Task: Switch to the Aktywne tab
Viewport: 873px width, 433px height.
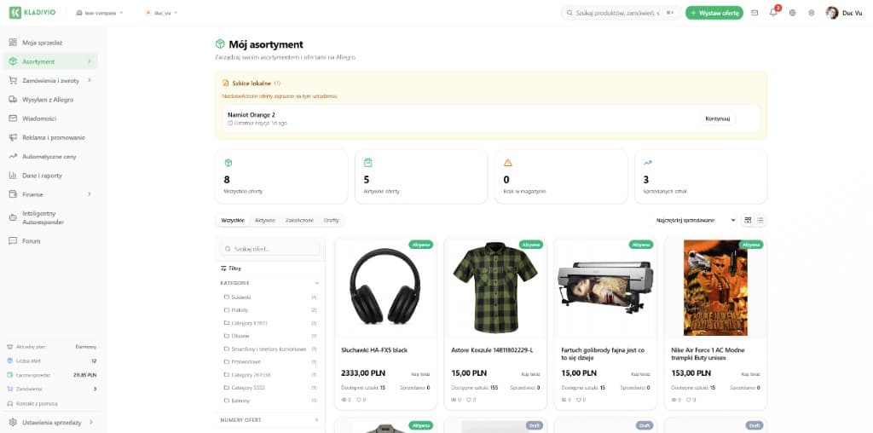Action: [x=264, y=220]
